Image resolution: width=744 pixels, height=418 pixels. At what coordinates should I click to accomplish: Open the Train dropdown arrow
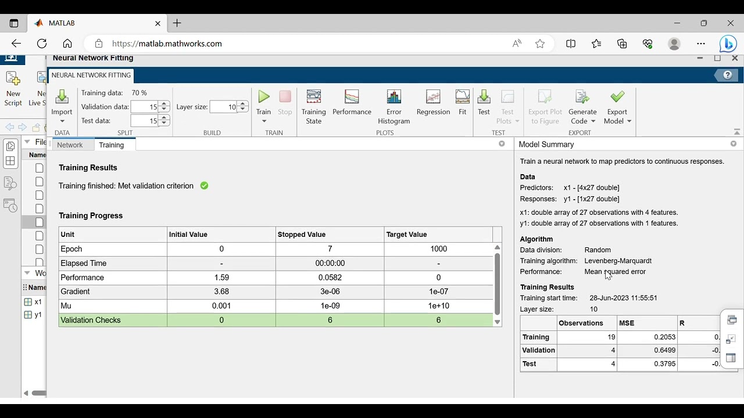[x=264, y=121]
